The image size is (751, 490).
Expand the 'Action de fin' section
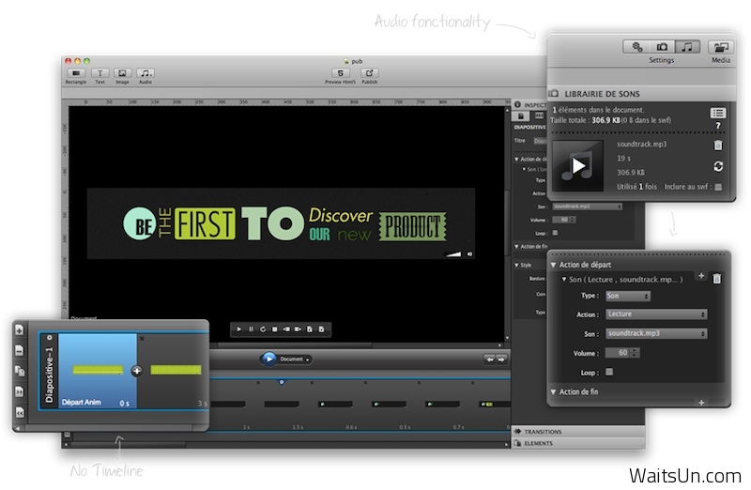tap(554, 391)
